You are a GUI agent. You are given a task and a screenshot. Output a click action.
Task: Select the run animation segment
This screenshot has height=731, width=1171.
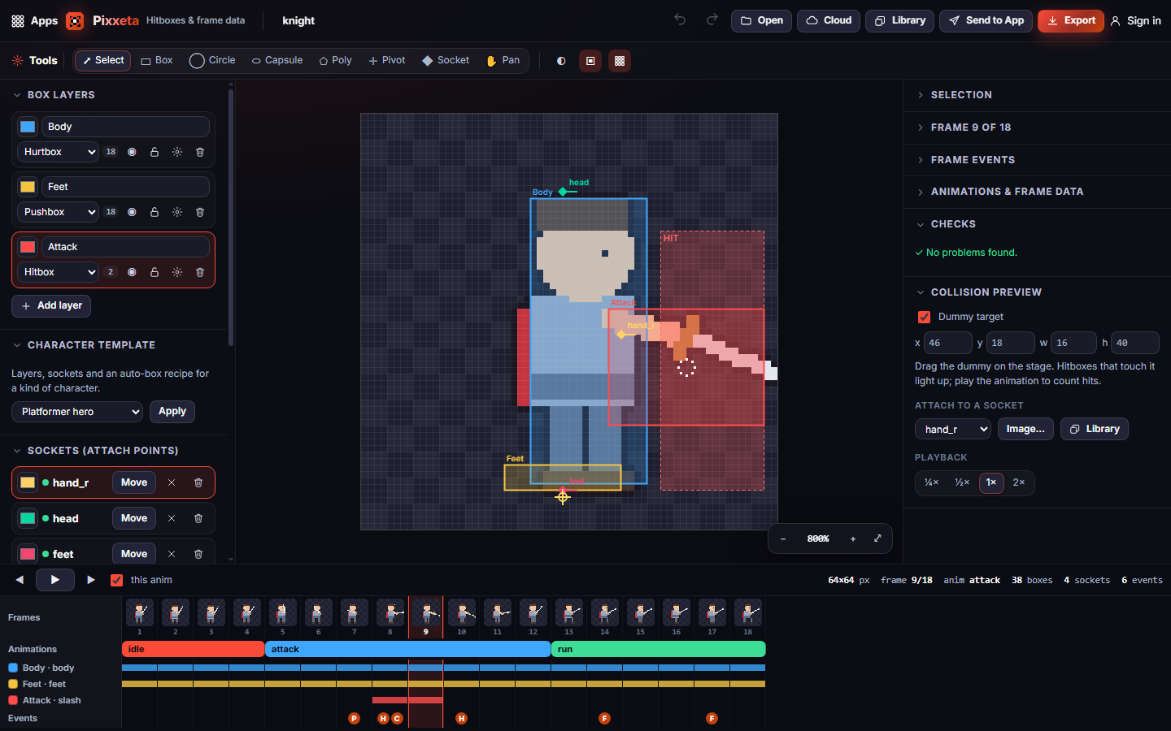[659, 649]
